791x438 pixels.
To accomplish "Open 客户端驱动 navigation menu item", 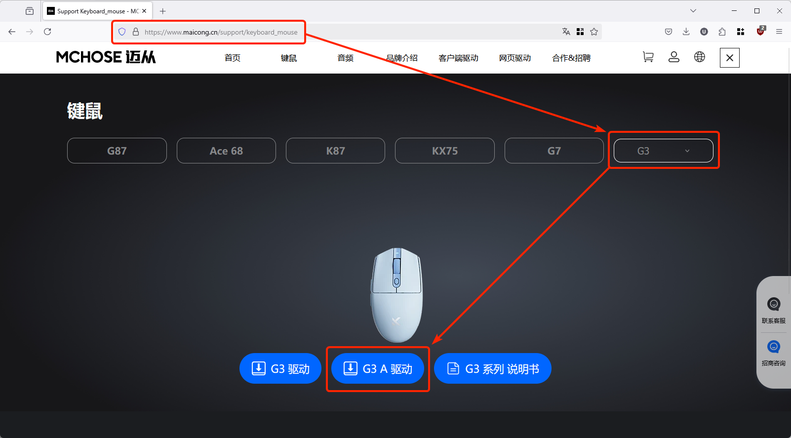I will tap(459, 58).
